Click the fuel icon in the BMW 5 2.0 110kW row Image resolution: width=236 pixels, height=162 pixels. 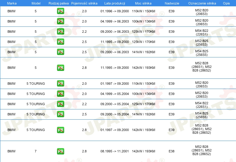60,11
